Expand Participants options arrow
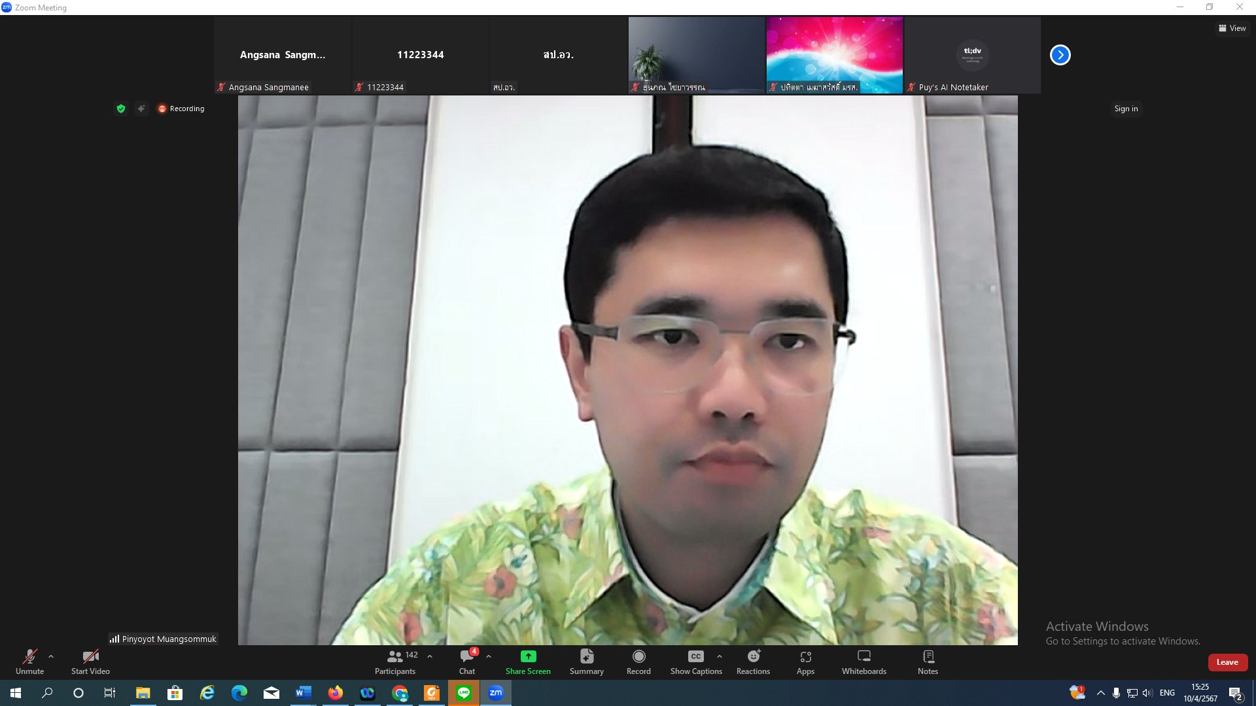Image resolution: width=1256 pixels, height=706 pixels. (430, 656)
